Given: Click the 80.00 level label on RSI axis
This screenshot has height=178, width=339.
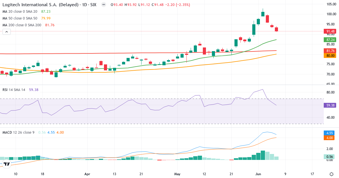Looking at the screenshot, I should [331, 92].
